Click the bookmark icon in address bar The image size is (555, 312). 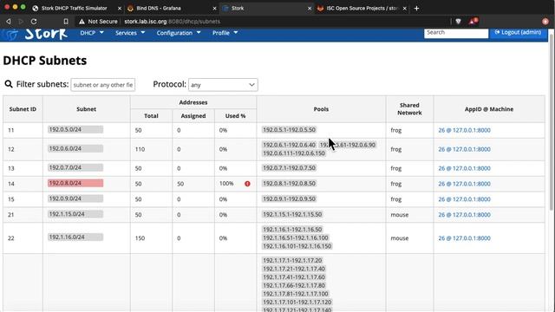tap(66, 21)
